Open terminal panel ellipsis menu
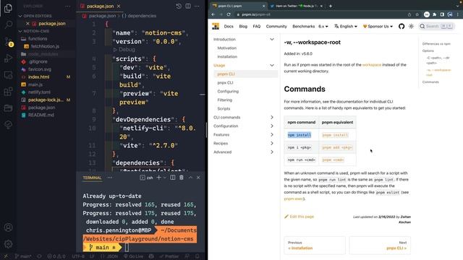Image resolution: width=463 pixels, height=260 pixels. (x=110, y=178)
